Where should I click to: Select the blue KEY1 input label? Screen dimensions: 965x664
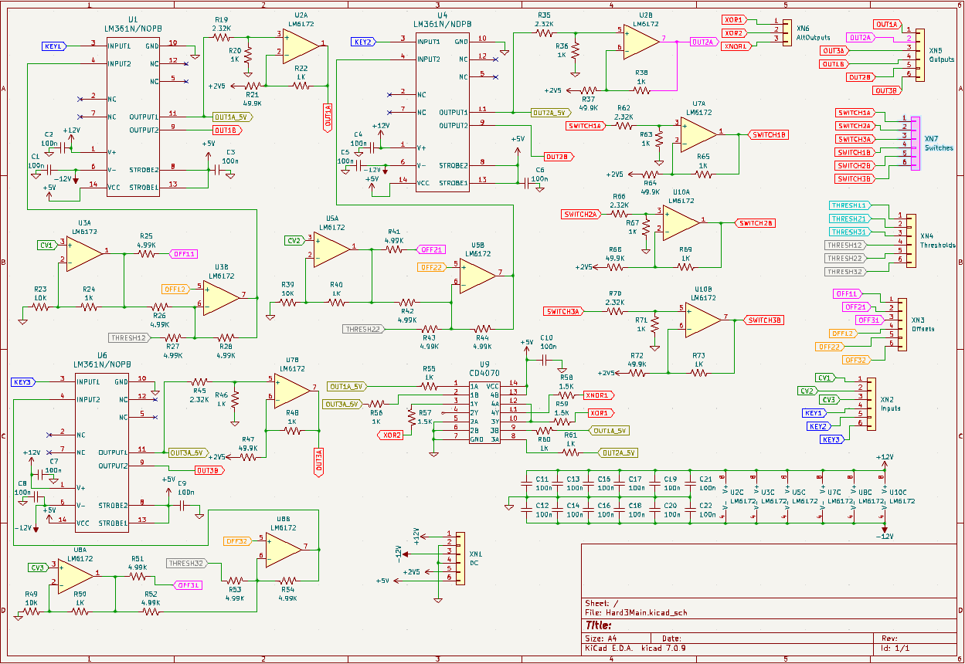click(53, 46)
